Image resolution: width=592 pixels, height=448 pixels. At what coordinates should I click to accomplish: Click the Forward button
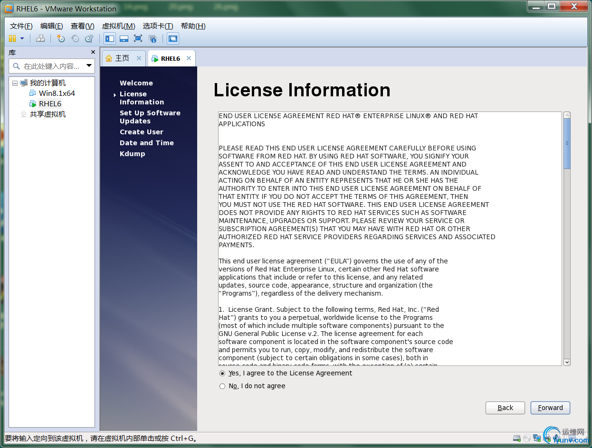tap(550, 408)
